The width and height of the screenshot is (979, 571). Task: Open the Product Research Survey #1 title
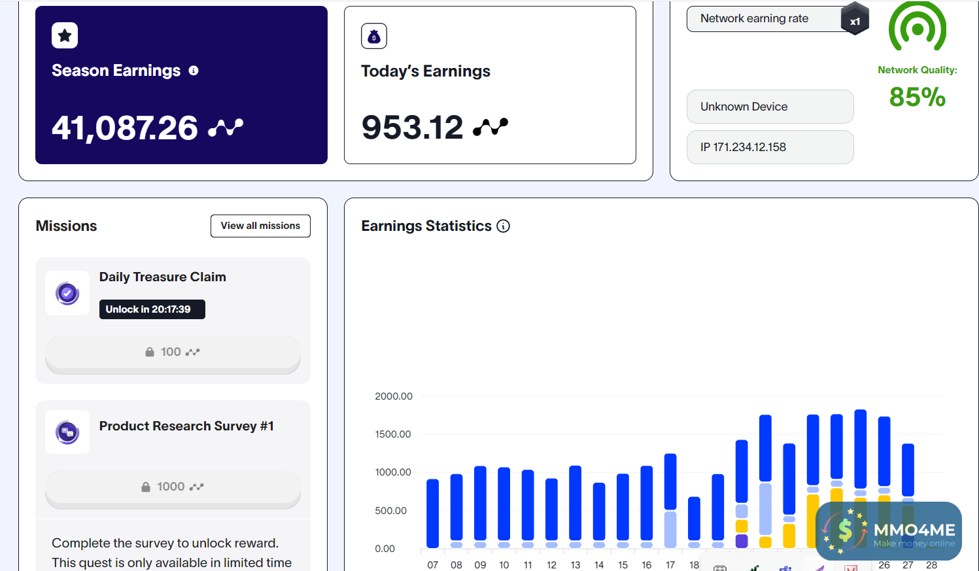186,426
